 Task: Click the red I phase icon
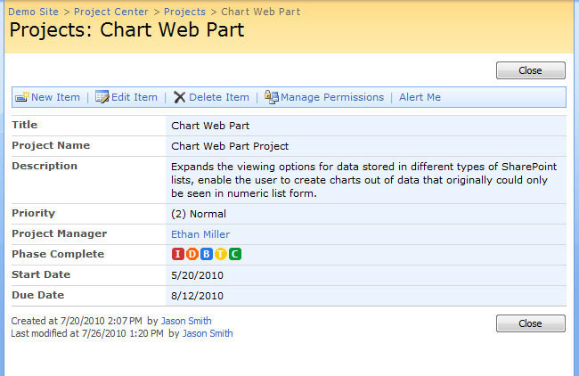177,255
